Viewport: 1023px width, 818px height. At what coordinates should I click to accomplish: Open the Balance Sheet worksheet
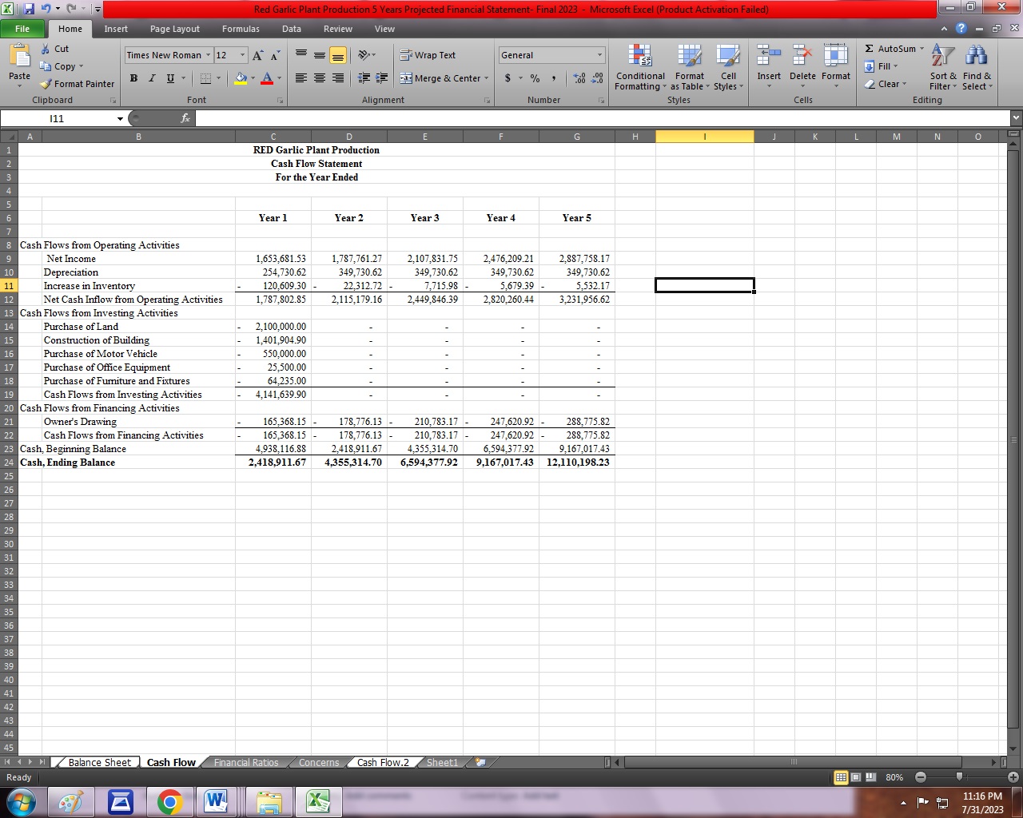[99, 763]
